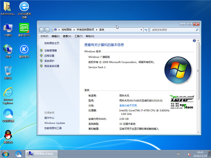Open the 回收站 recycle bin
211x158 pixels.
(8, 73)
